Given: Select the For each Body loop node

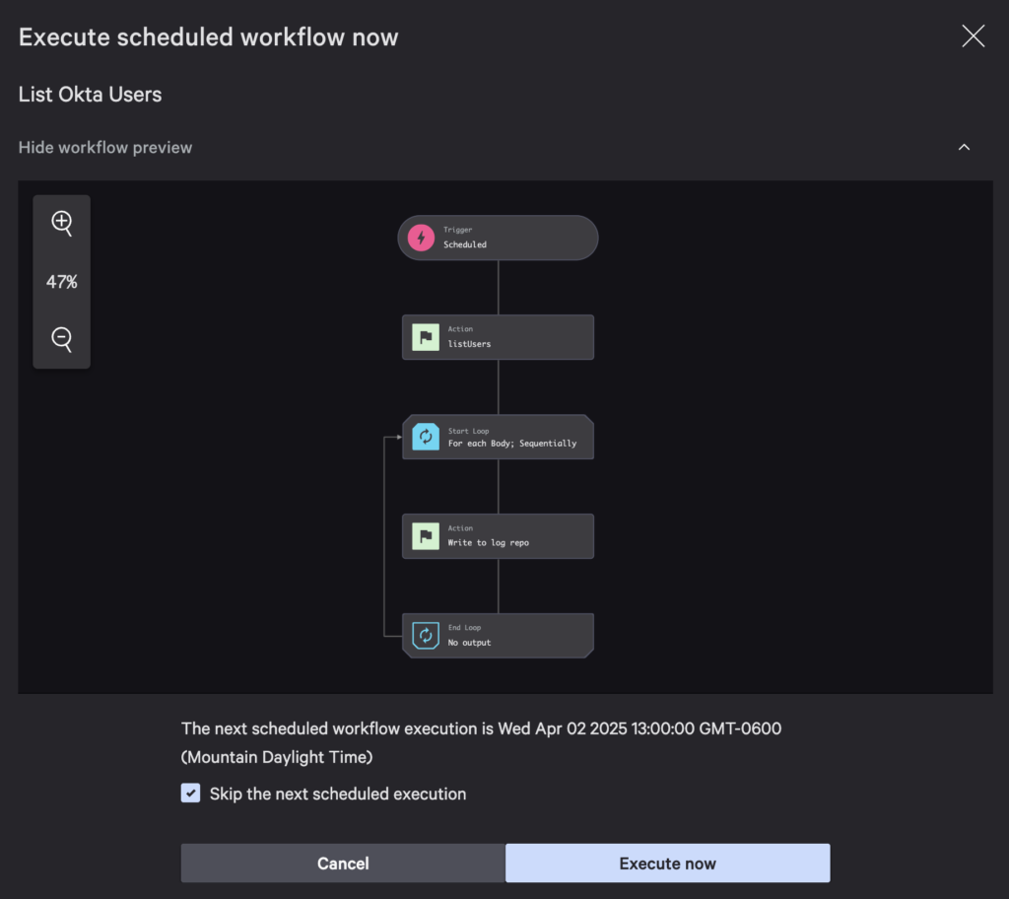Looking at the screenshot, I should pos(512,438).
